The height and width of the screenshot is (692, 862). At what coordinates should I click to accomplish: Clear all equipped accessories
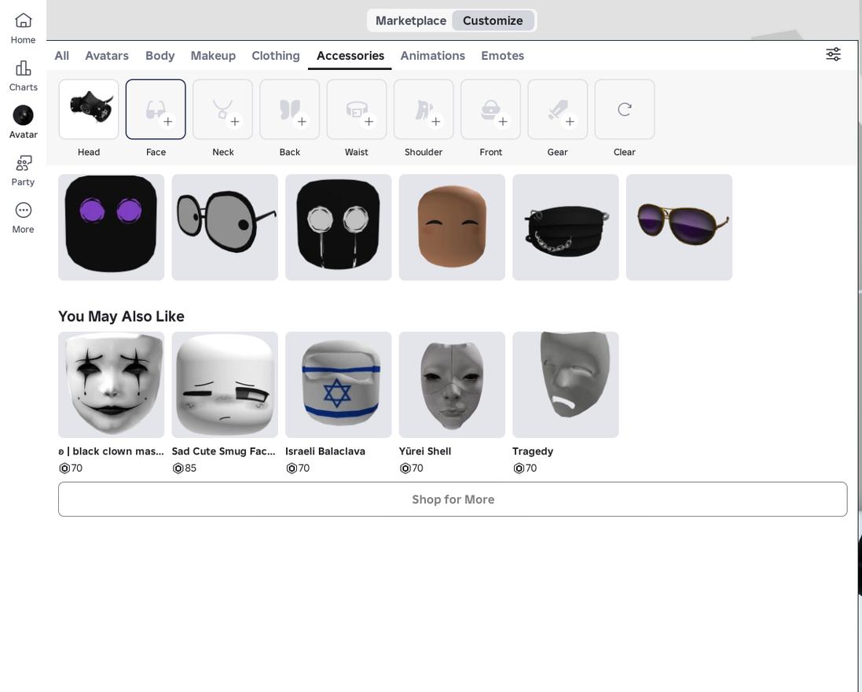pos(625,109)
